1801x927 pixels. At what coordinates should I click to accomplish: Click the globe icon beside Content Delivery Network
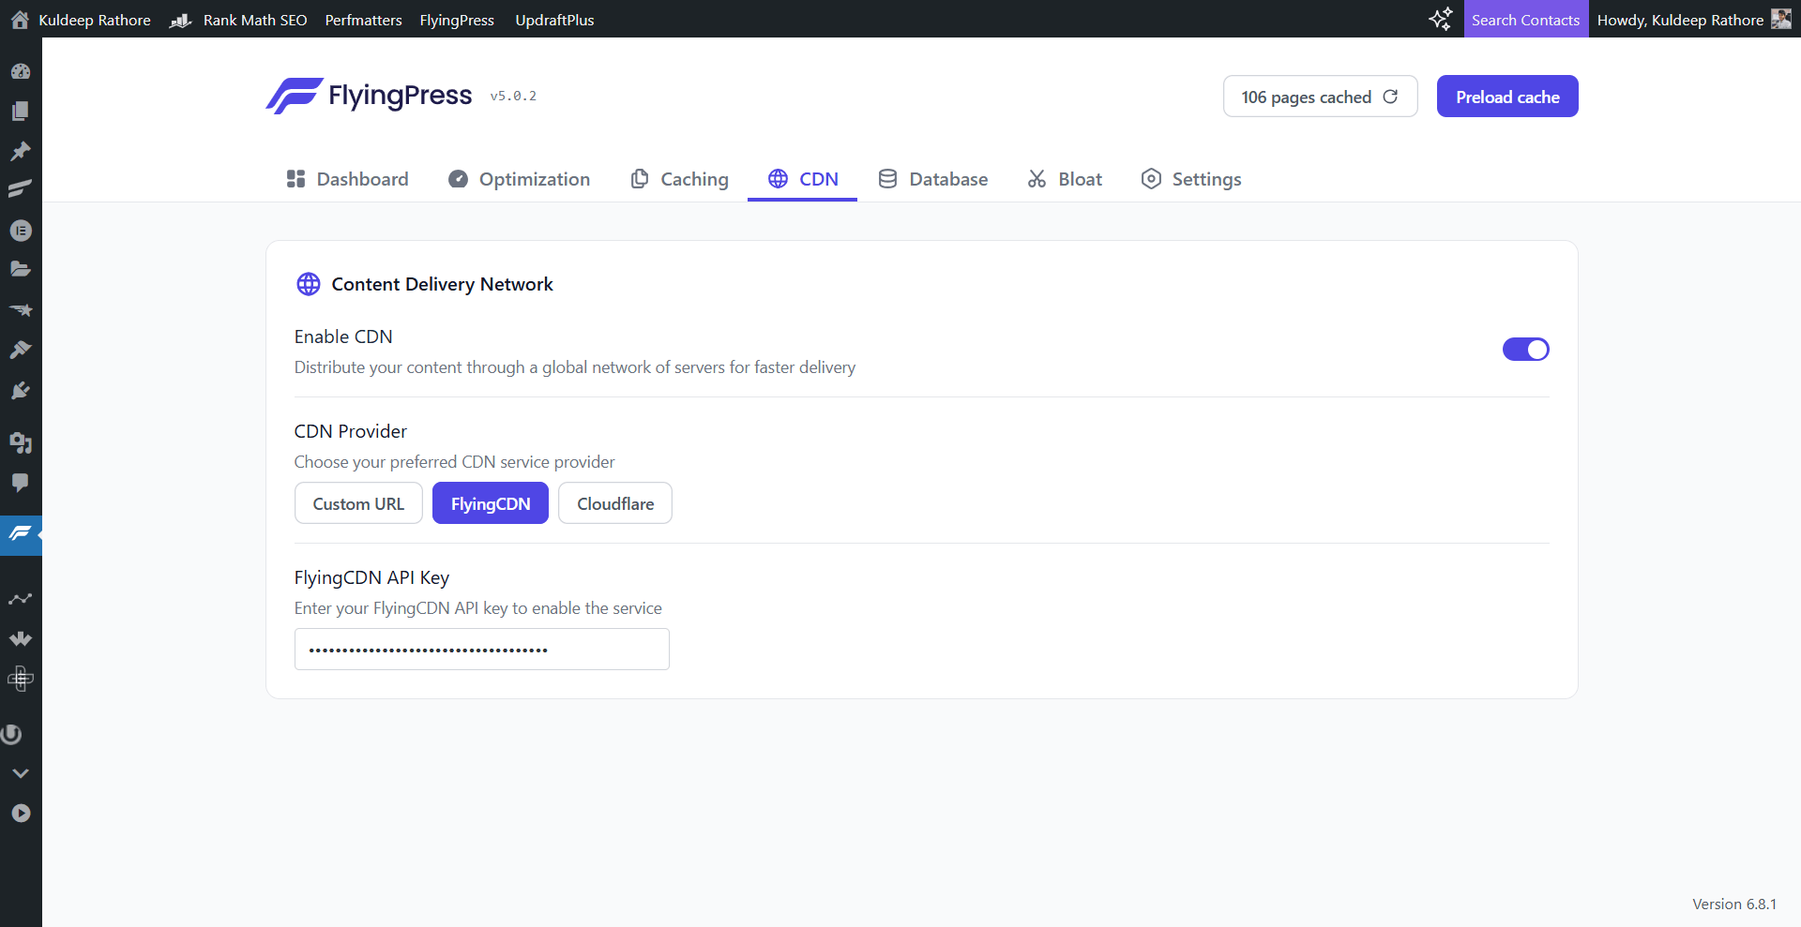[309, 284]
